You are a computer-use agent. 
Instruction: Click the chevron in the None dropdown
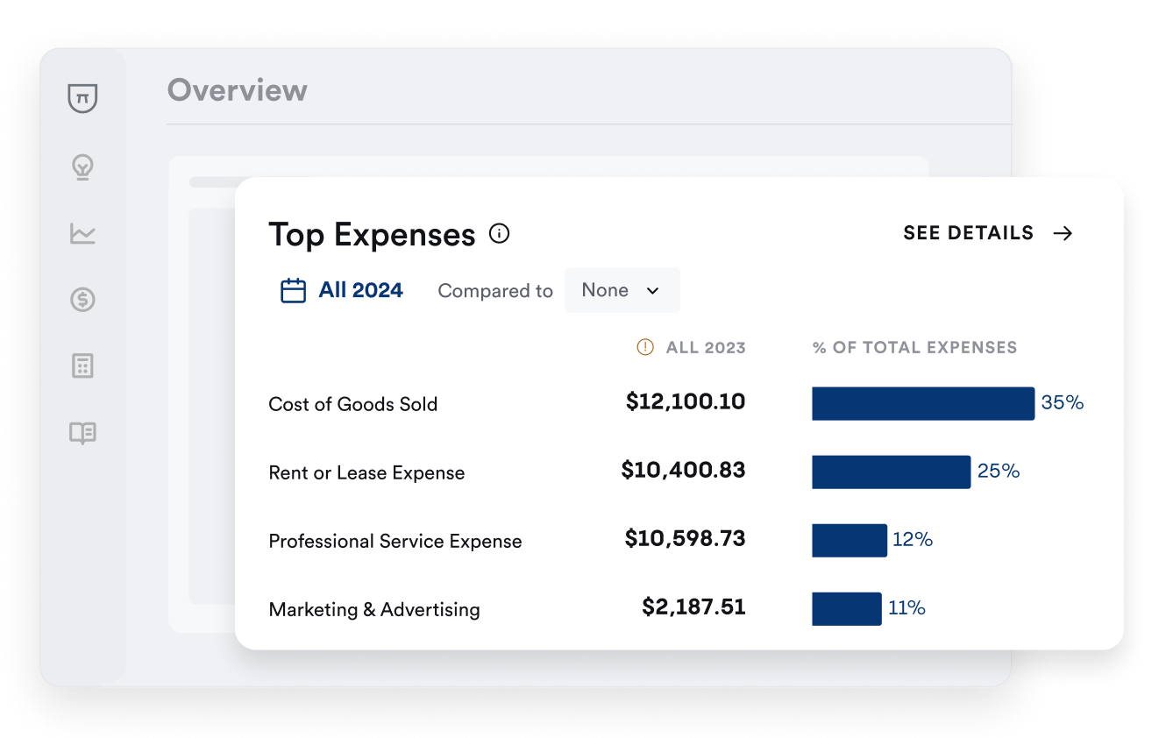(652, 291)
